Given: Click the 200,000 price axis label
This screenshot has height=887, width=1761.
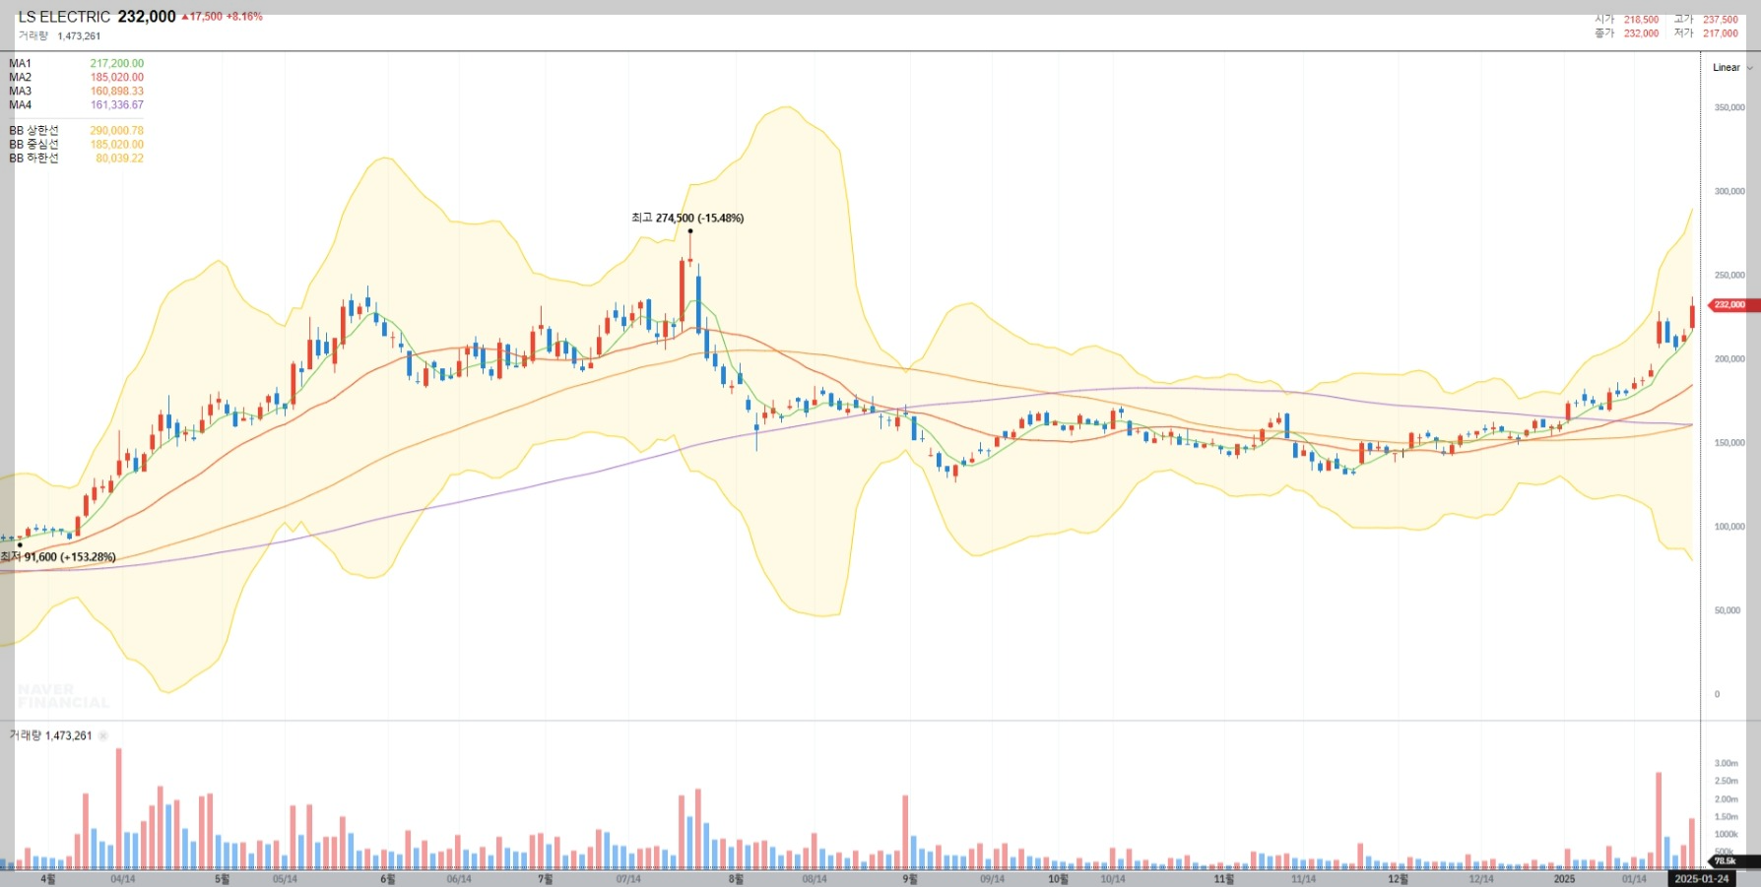Looking at the screenshot, I should coord(1729,358).
